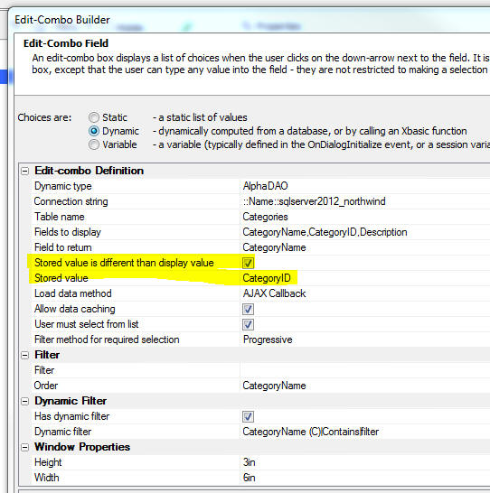Select the Variable choices radio button
Image resolution: width=490 pixels, height=493 pixels.
[94, 144]
